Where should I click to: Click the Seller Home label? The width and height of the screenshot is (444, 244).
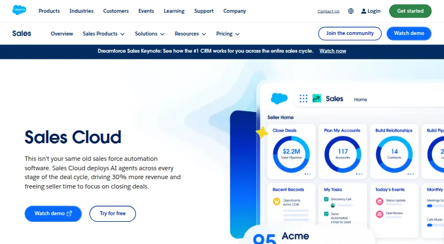[280, 118]
